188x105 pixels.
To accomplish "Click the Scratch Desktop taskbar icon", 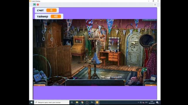I will pyautogui.click(x=97, y=102).
